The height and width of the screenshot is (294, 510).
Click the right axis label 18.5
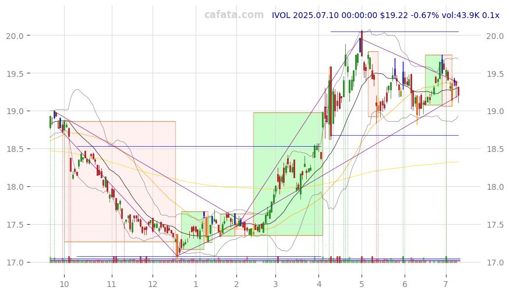click(x=495, y=149)
